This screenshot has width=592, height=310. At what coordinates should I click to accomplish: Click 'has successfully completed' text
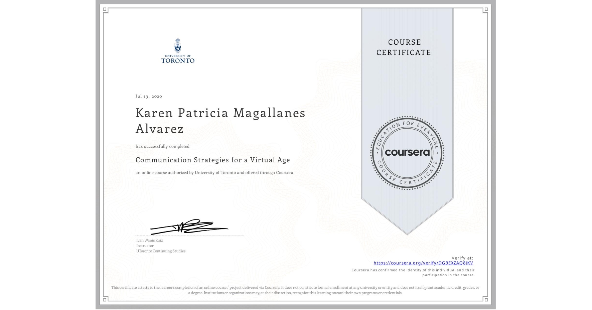tap(162, 146)
